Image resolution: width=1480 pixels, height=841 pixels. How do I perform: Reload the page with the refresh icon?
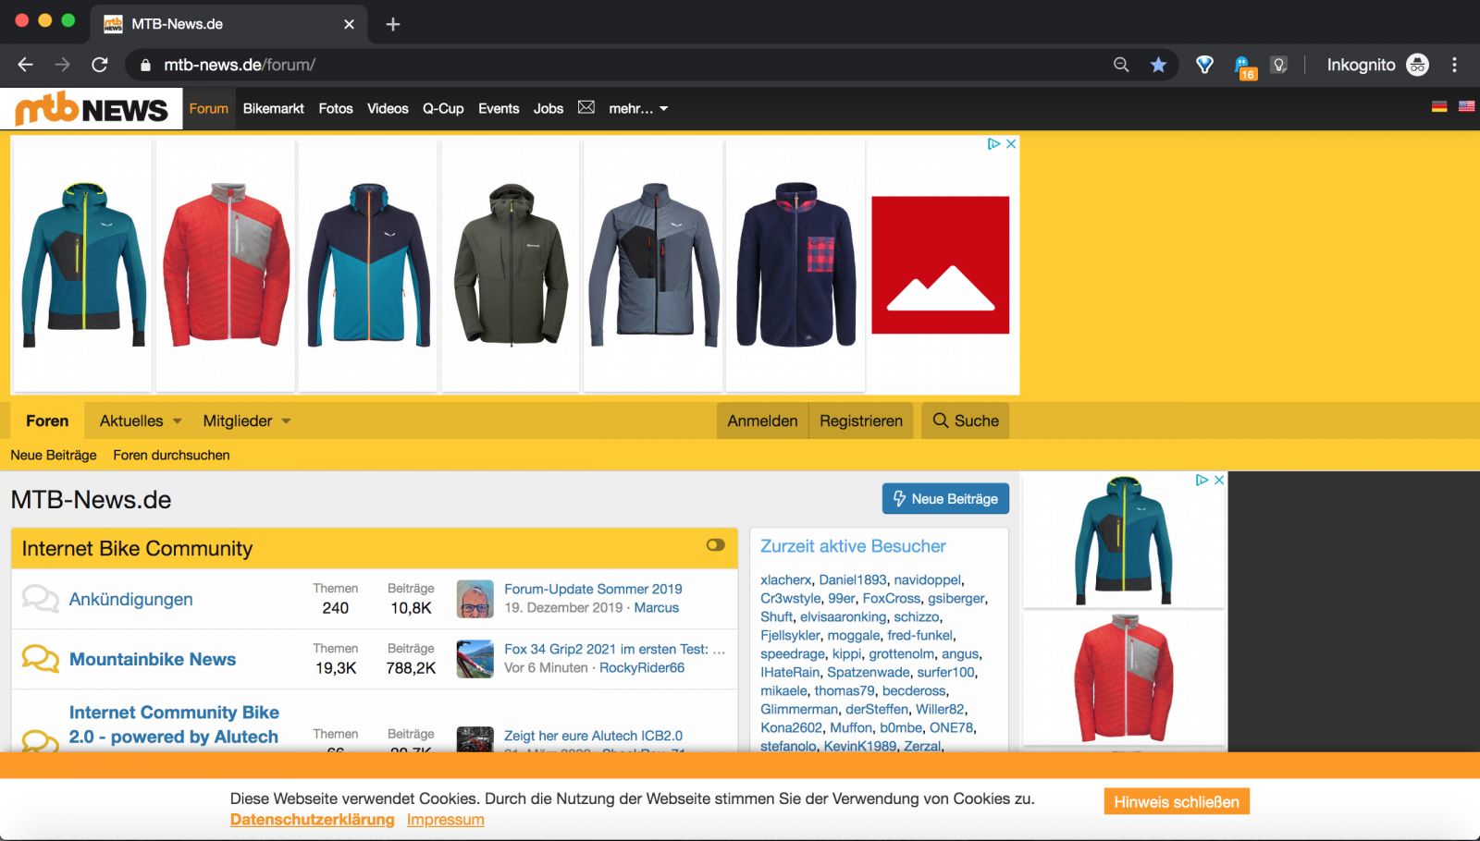click(x=100, y=65)
